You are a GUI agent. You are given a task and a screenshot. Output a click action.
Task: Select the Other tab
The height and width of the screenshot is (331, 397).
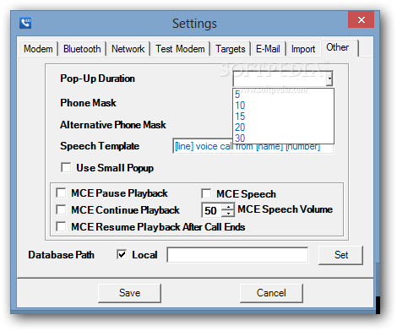pos(338,47)
